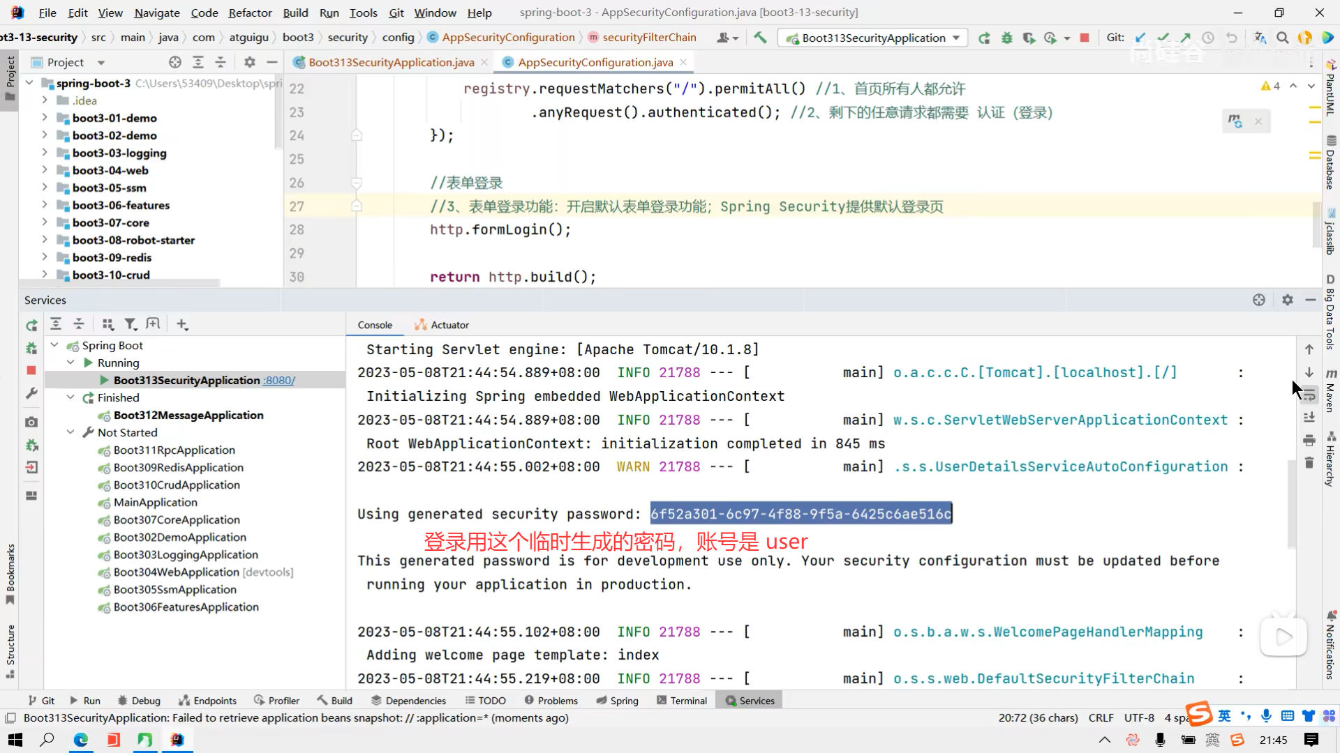Click the filter icon in Services toolbar
The width and height of the screenshot is (1340, 753).
pos(130,324)
